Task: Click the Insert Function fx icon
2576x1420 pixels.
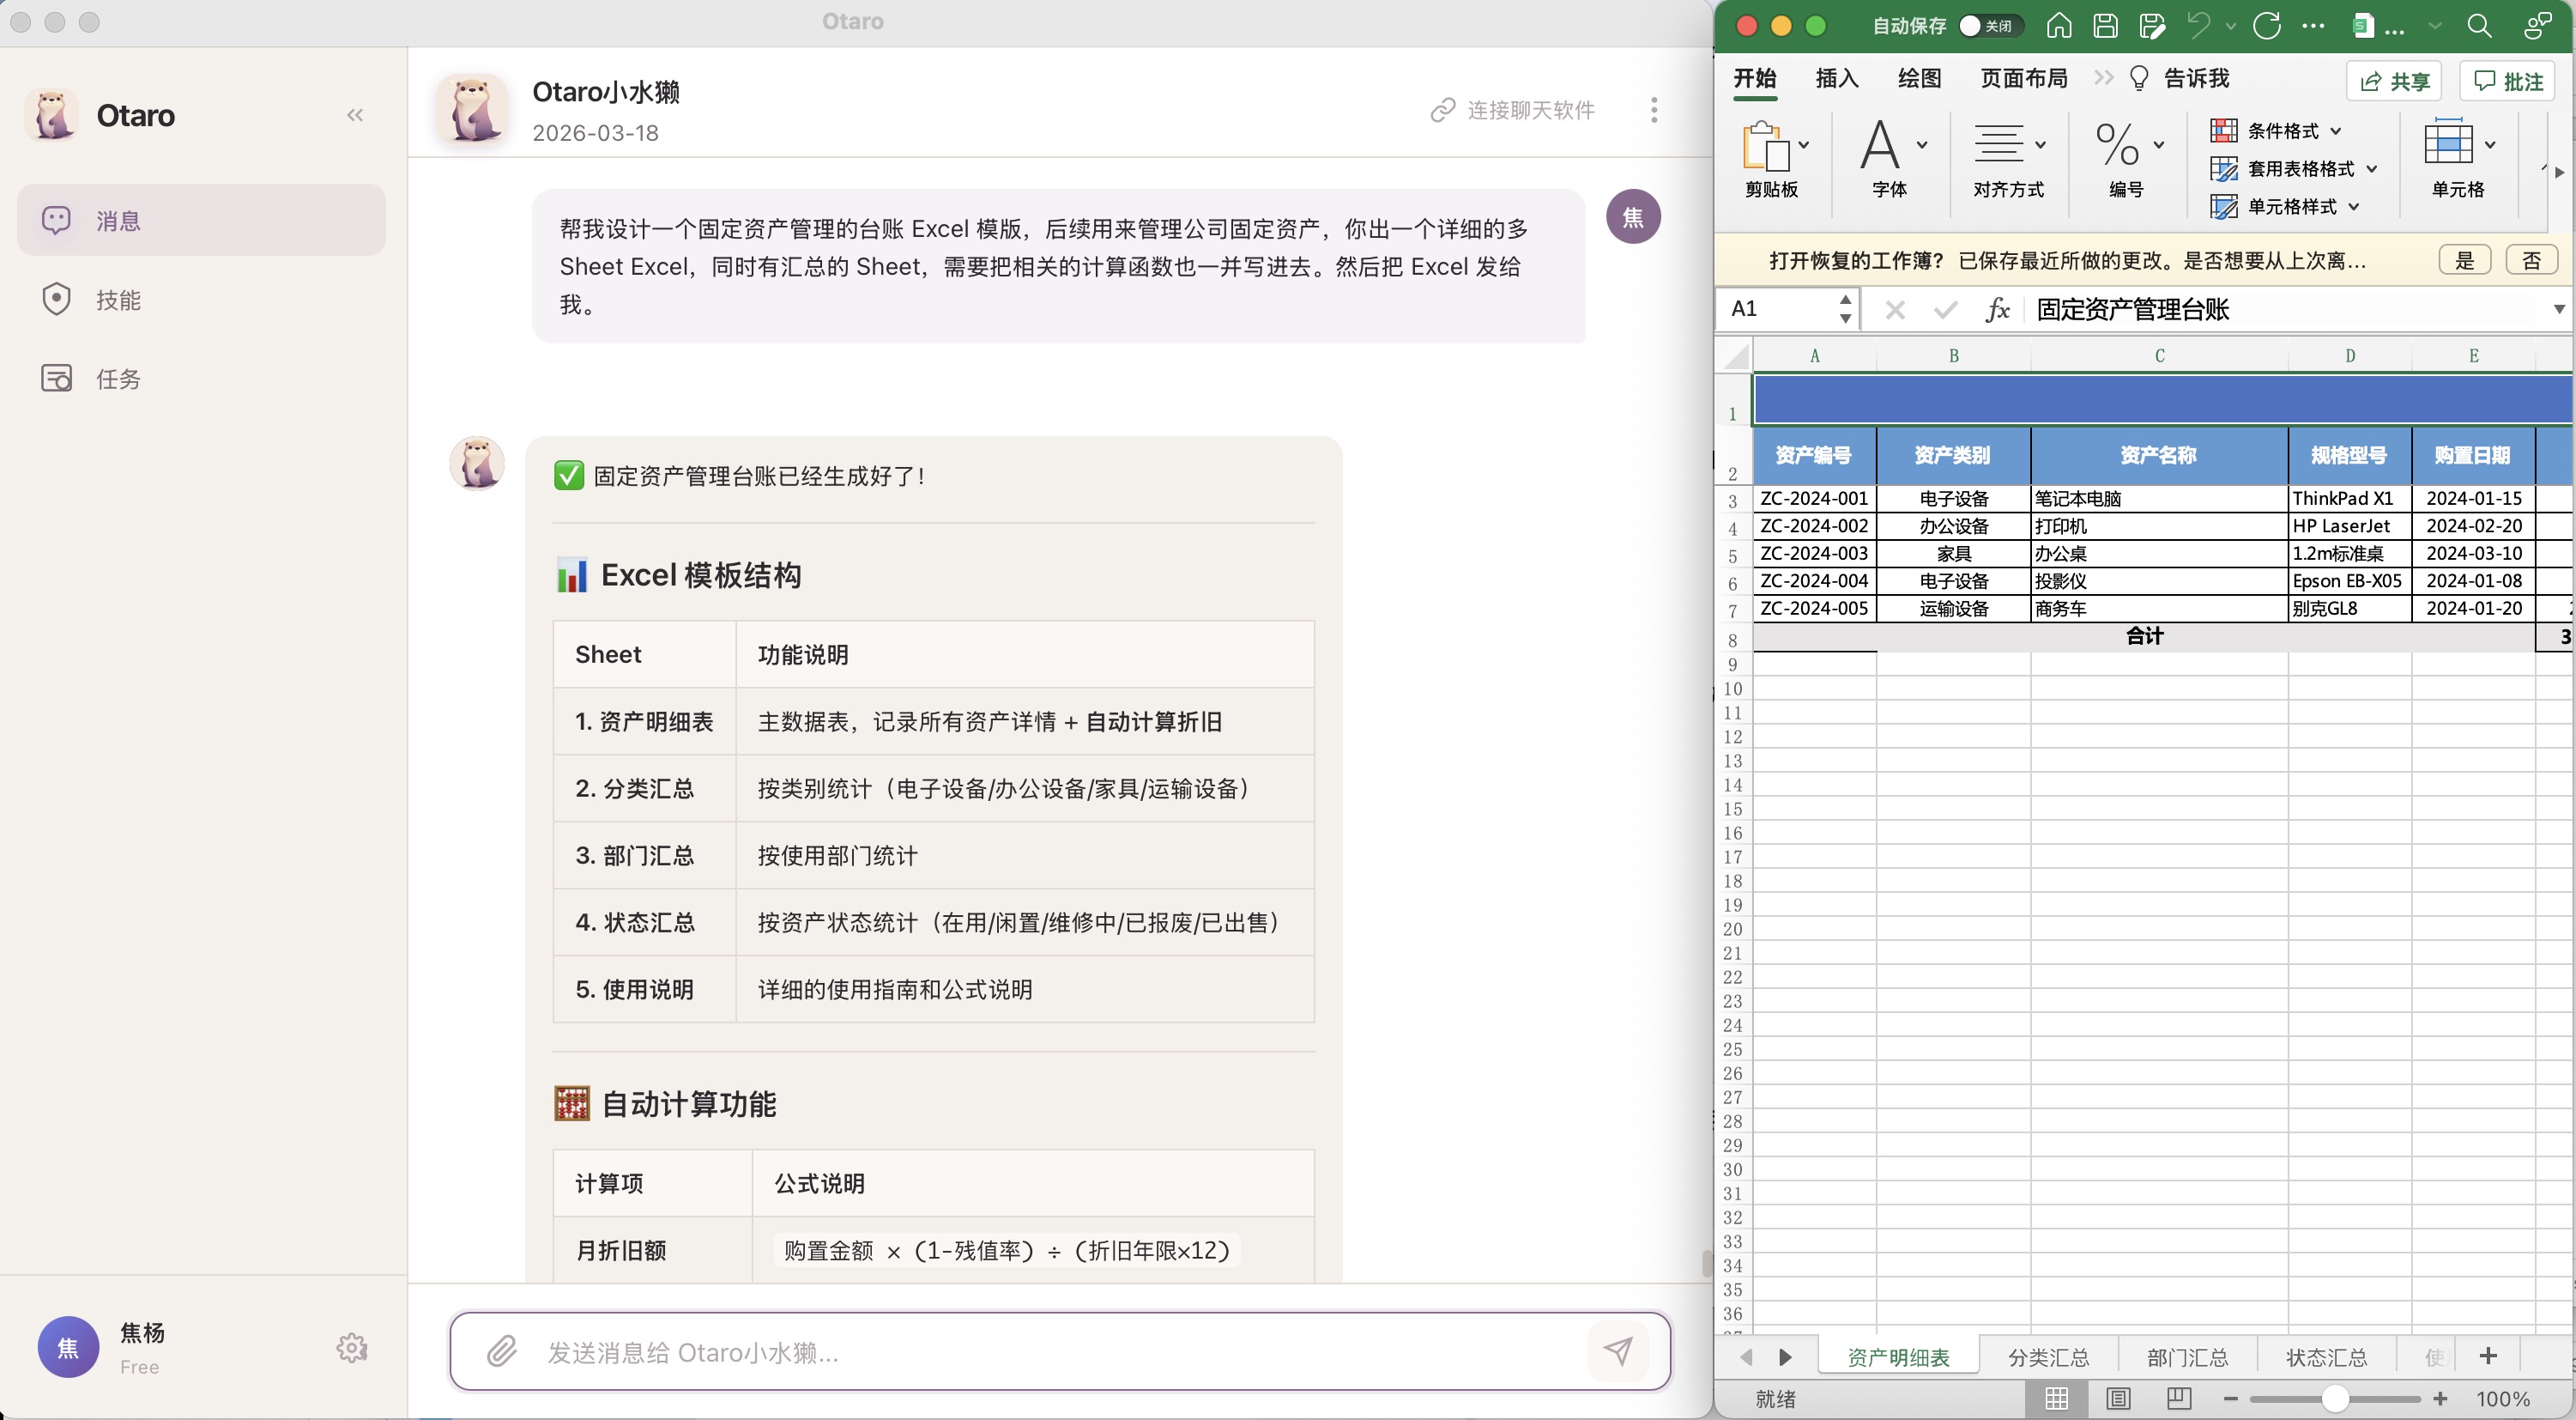Action: coord(1997,309)
